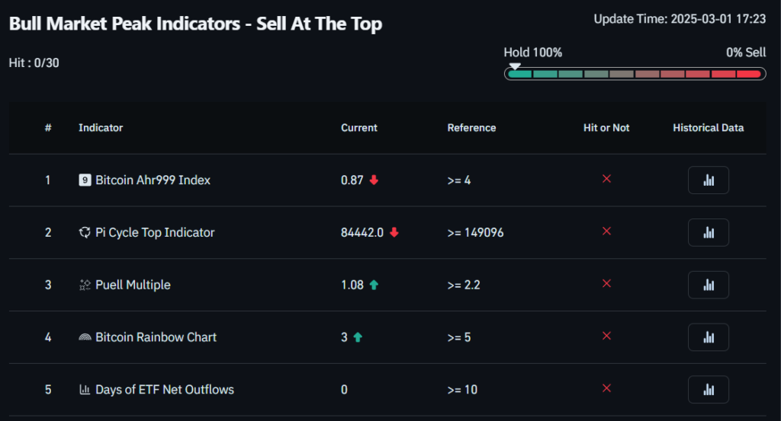Open historical chart for Days of ETF Outflows
The width and height of the screenshot is (781, 421).
pos(708,389)
